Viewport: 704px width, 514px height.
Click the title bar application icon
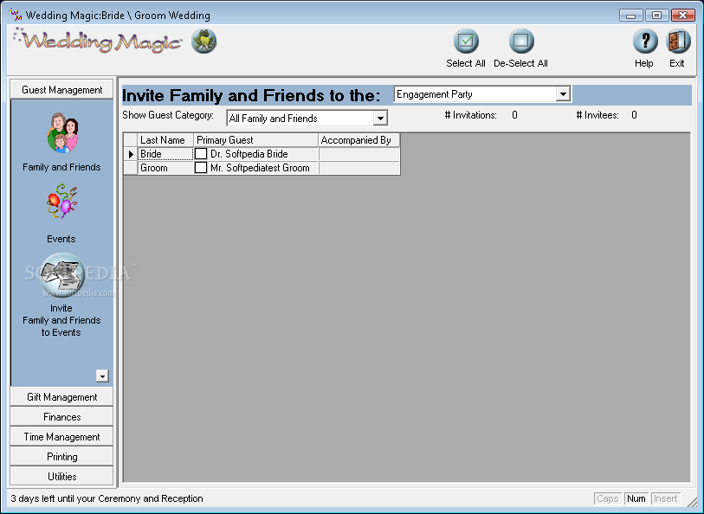[x=16, y=15]
